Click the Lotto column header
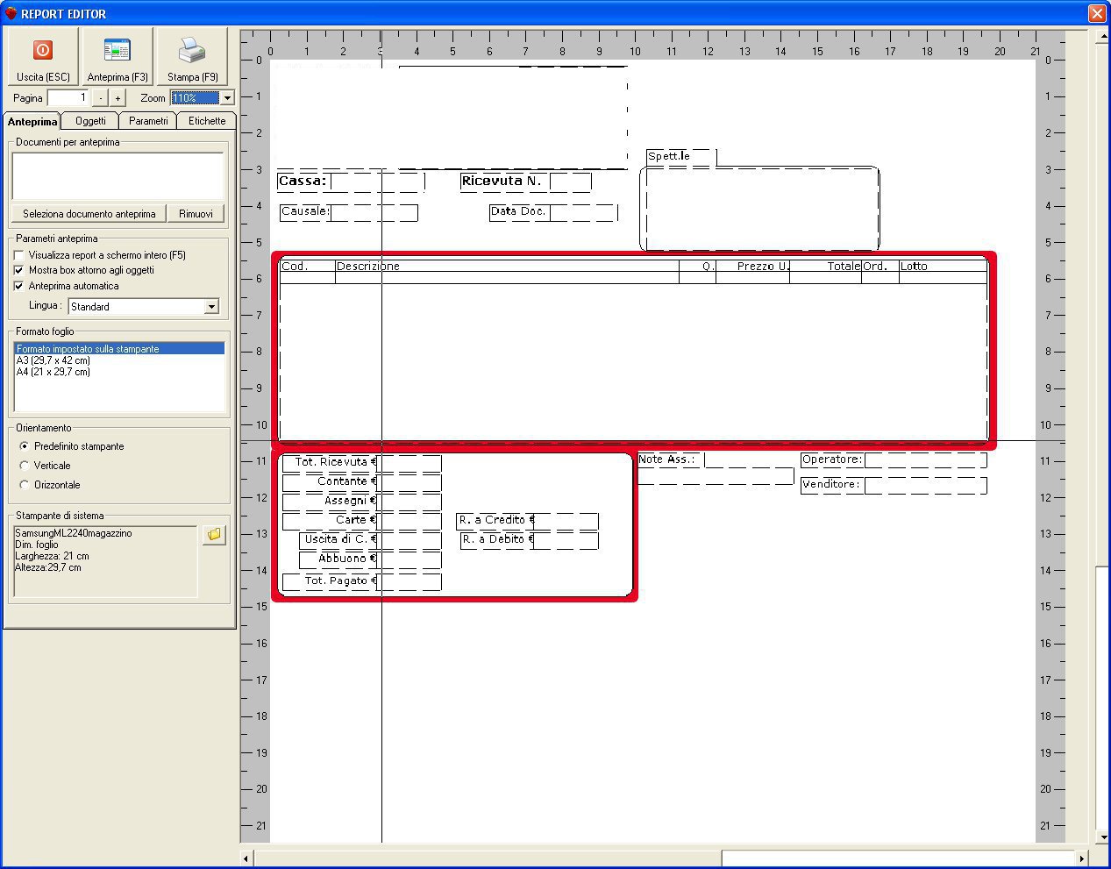This screenshot has width=1111, height=869. (943, 267)
